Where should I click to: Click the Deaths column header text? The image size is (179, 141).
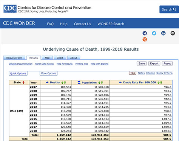tap(55, 82)
